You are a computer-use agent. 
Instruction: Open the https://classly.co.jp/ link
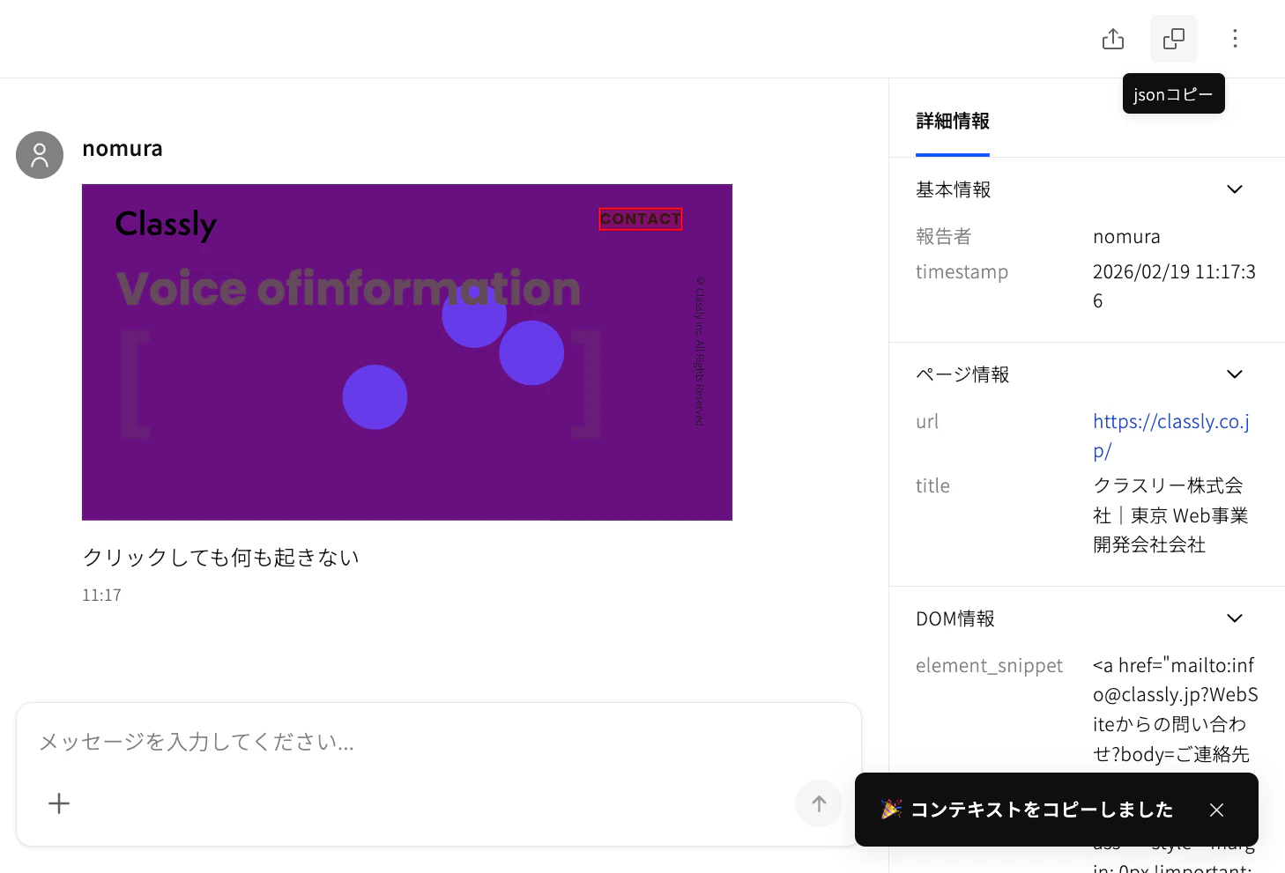click(x=1171, y=436)
